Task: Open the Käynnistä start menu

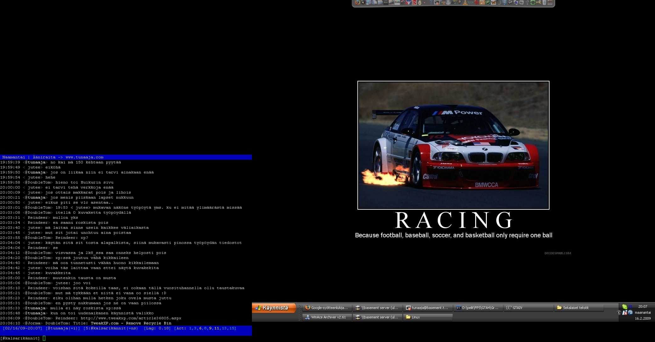Action: [x=274, y=308]
